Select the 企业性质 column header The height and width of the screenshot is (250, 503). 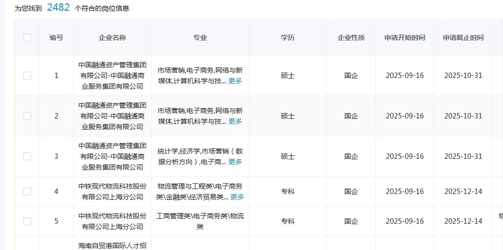click(x=351, y=38)
